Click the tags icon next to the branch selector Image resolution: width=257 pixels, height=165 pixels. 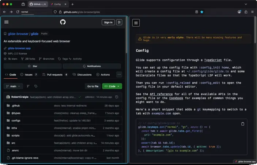[36, 86]
